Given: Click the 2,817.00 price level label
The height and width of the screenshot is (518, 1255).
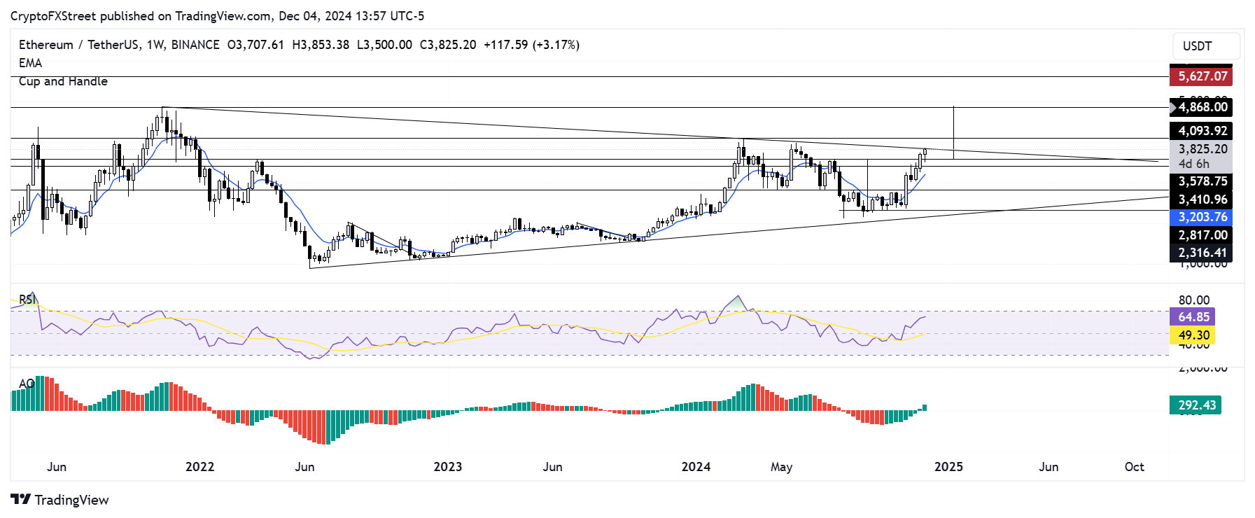Looking at the screenshot, I should click(x=1201, y=235).
